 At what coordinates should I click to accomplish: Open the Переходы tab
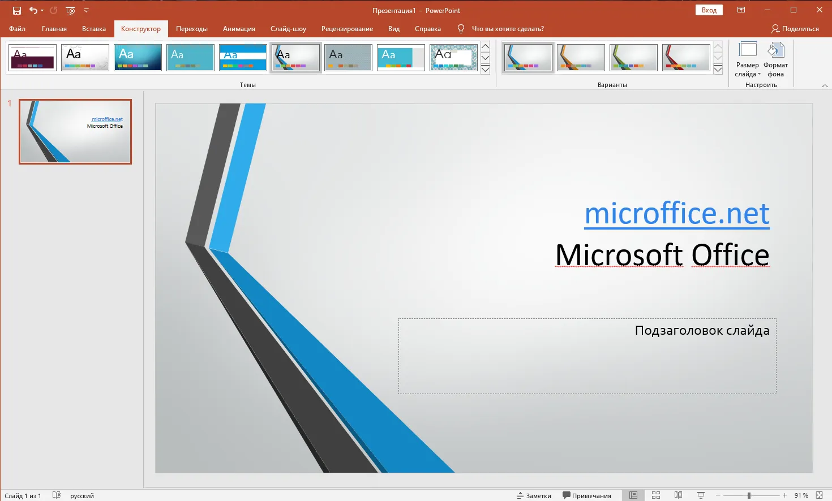192,29
